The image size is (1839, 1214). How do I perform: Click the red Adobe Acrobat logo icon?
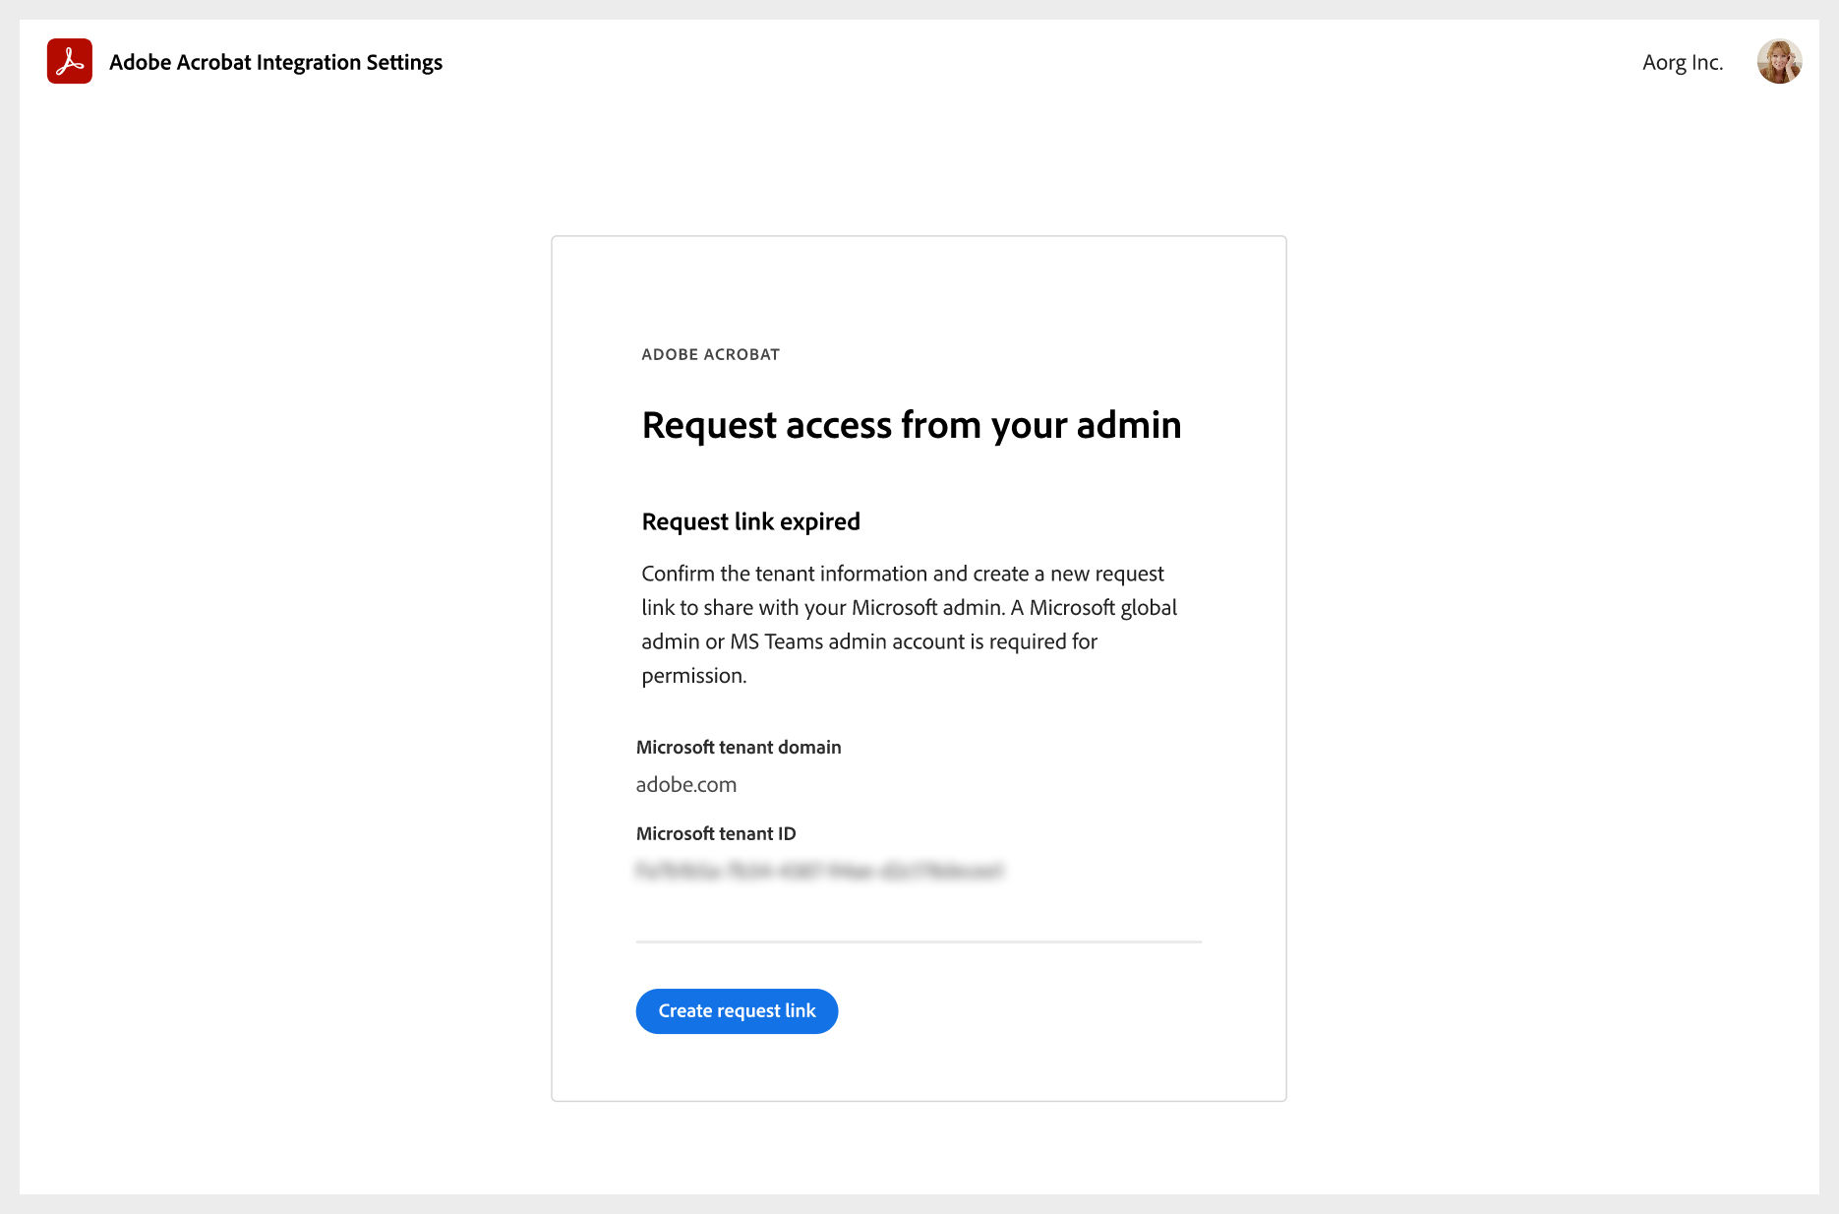coord(70,61)
